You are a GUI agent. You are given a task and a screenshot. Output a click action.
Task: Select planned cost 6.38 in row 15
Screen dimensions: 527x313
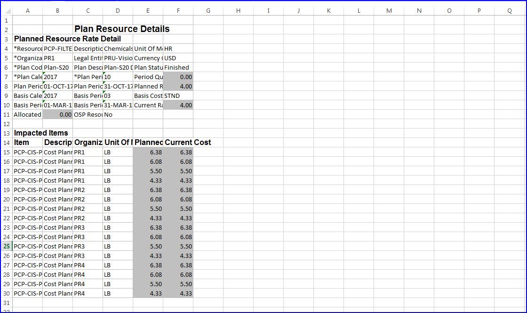click(148, 152)
